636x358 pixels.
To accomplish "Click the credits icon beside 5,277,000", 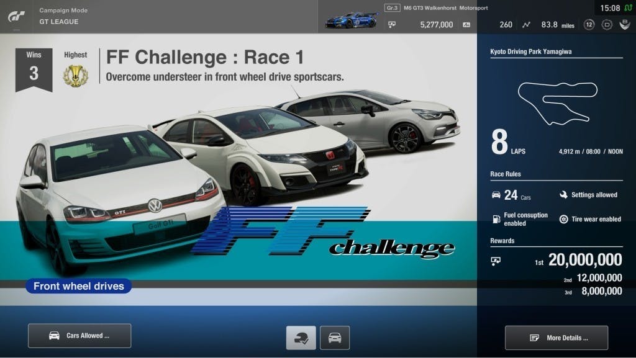I will (392, 25).
